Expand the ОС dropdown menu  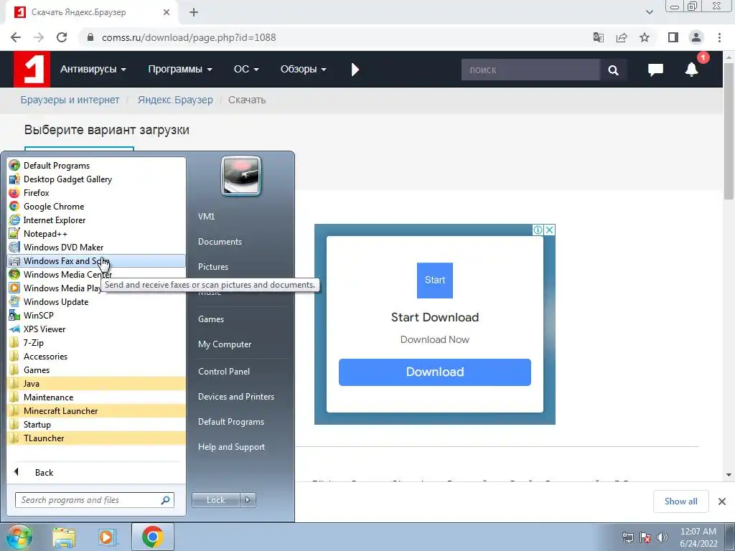(246, 70)
